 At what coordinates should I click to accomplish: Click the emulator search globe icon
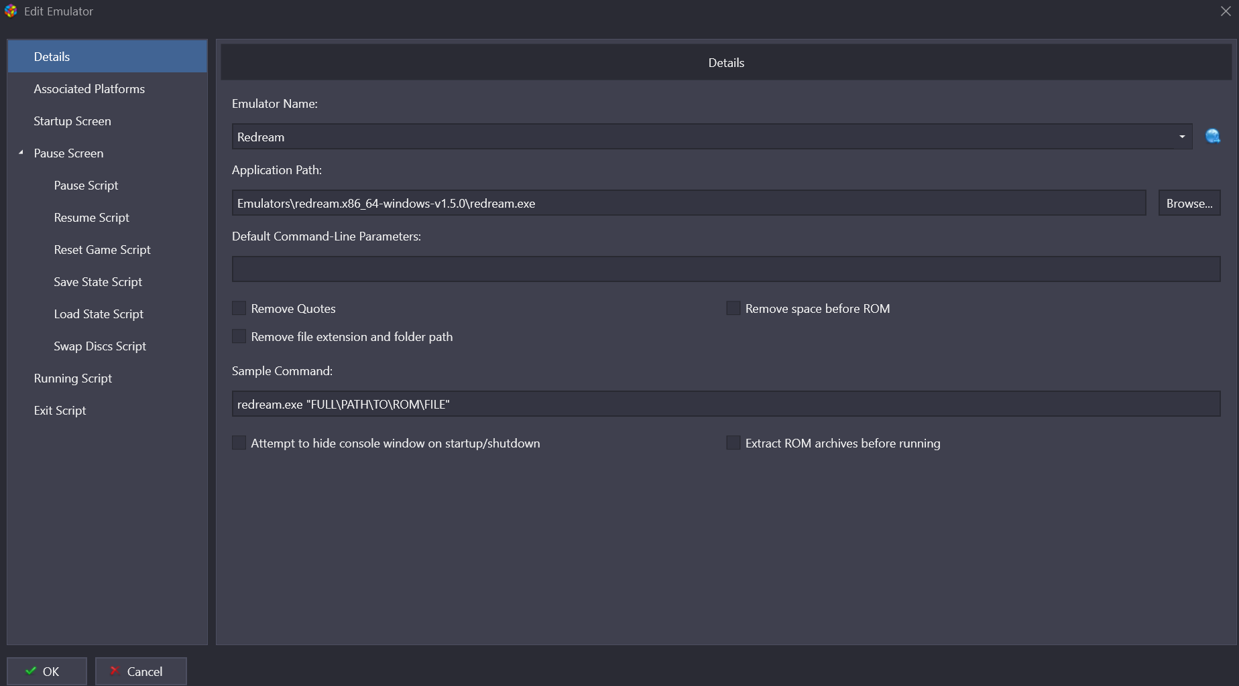[x=1212, y=136]
